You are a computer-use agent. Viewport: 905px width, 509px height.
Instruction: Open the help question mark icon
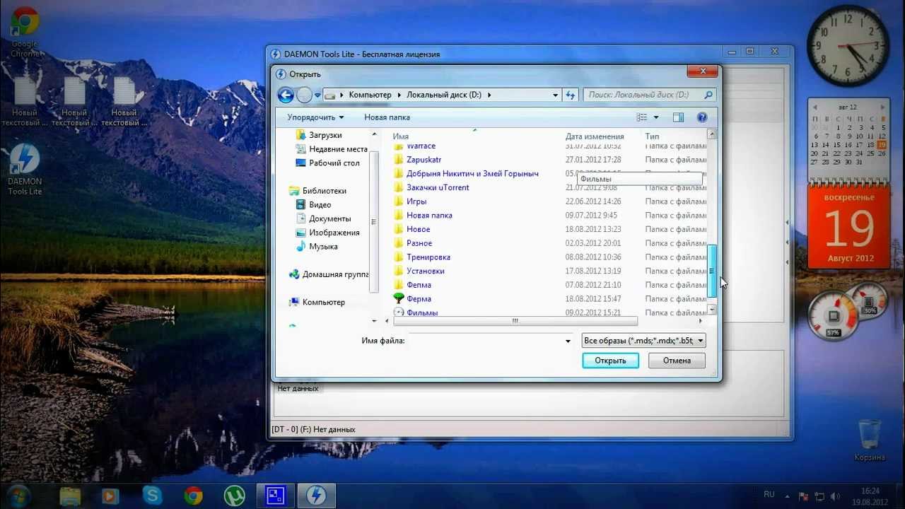702,117
